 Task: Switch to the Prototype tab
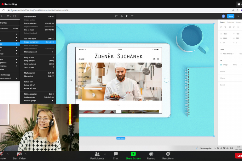[x=230, y=22]
